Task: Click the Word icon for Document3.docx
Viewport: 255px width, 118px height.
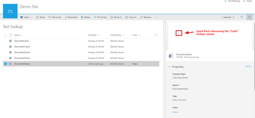Action: click(x=11, y=58)
